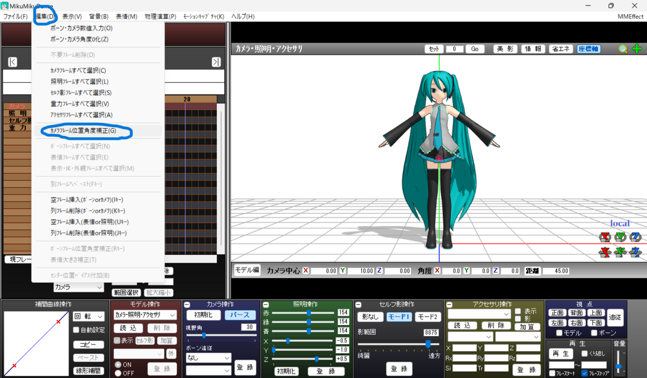Click the 省エネ button

coord(561,48)
